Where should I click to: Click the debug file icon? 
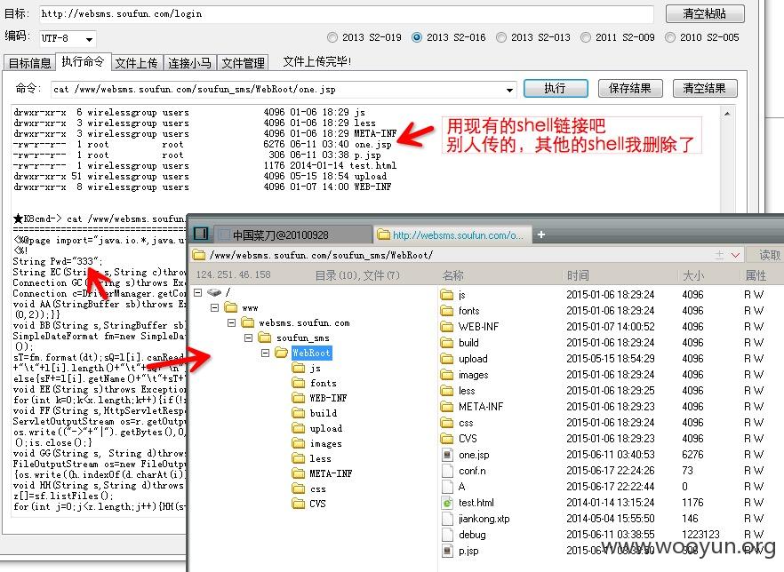[x=447, y=535]
